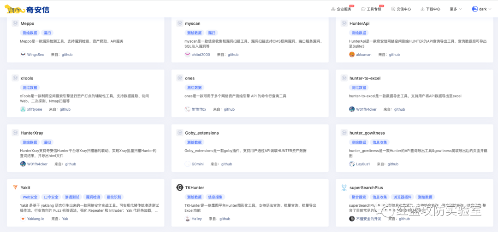Open the HunterApi tool title

pyautogui.click(x=360, y=23)
